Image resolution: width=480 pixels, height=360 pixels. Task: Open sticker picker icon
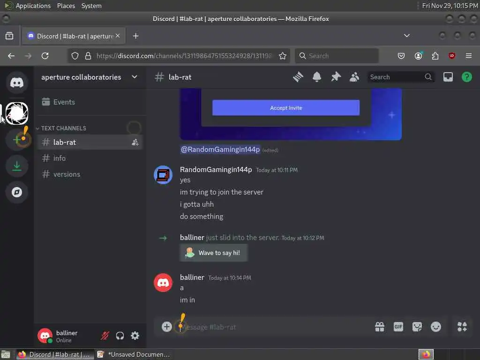[417, 327]
